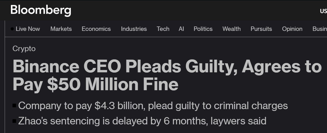Select Industries in the navigation bar
Screen dimensions: 327x133
point(134,29)
